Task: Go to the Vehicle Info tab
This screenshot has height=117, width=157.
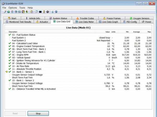Action: [32, 18]
